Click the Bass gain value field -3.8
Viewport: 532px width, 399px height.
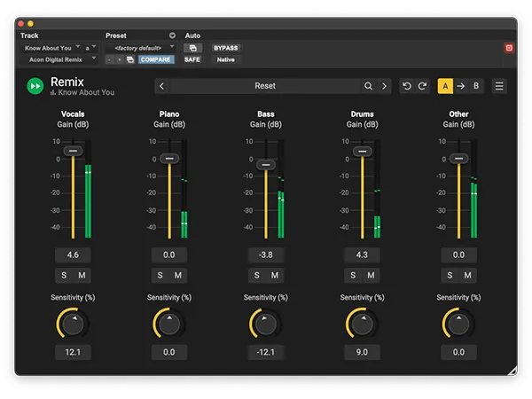point(266,254)
